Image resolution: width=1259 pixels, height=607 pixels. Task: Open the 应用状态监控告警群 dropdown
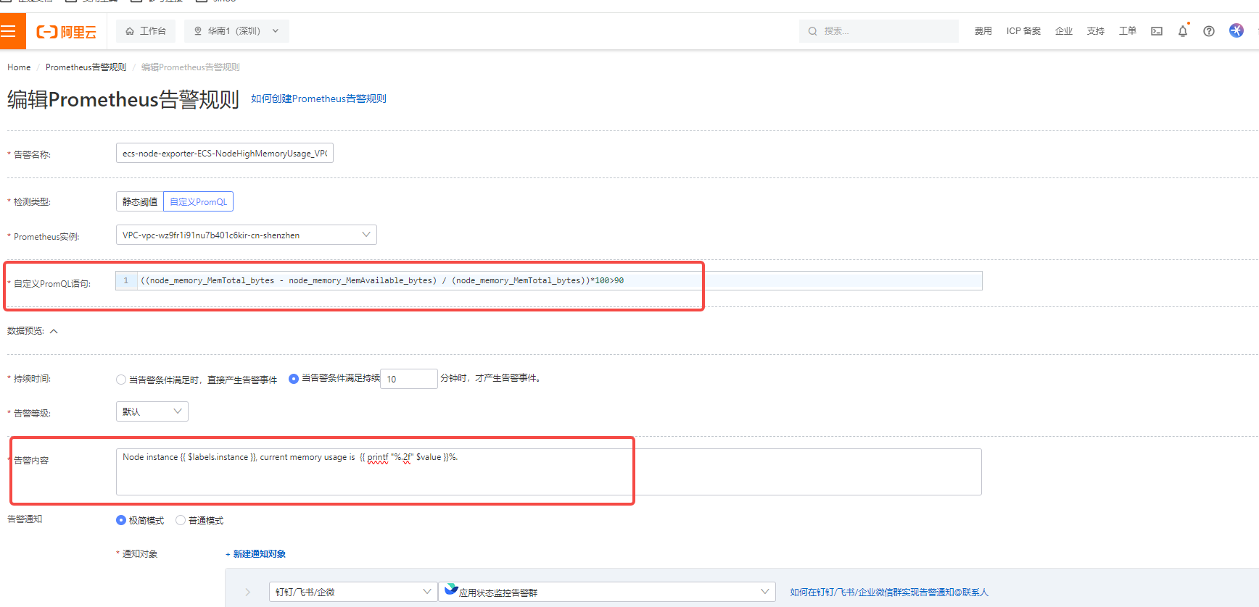click(x=607, y=592)
